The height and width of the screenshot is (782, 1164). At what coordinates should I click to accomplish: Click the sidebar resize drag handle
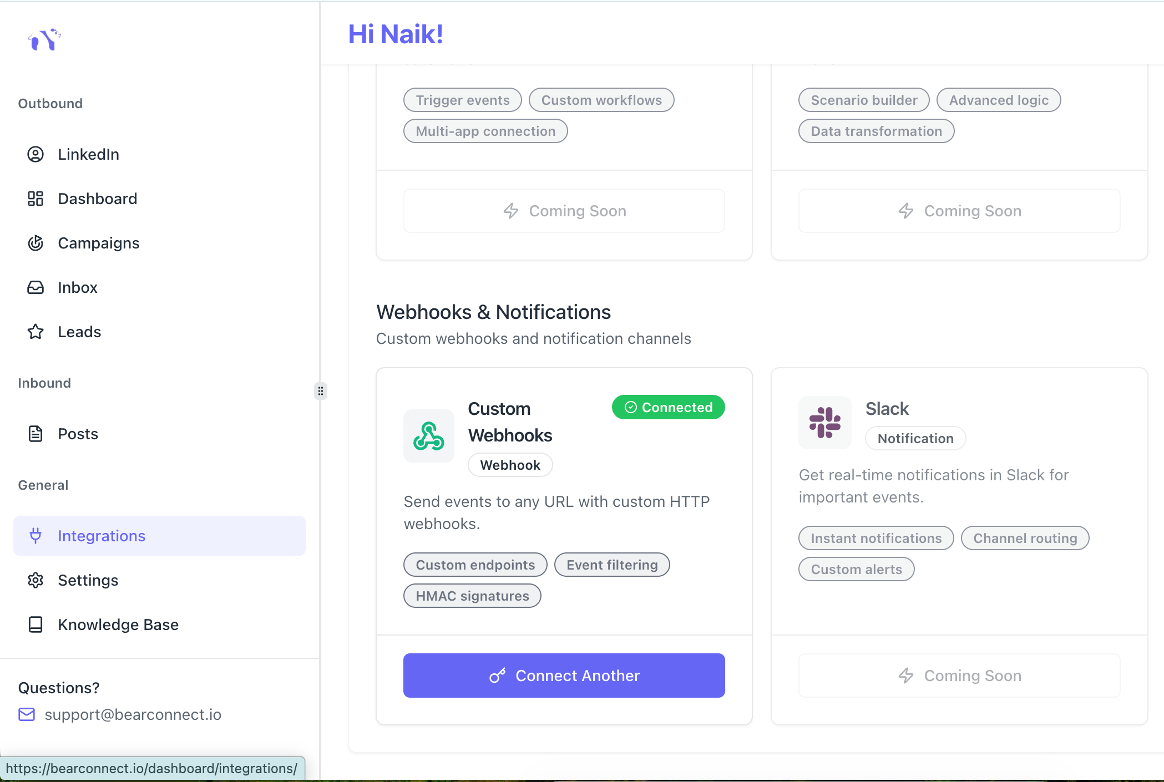tap(321, 391)
